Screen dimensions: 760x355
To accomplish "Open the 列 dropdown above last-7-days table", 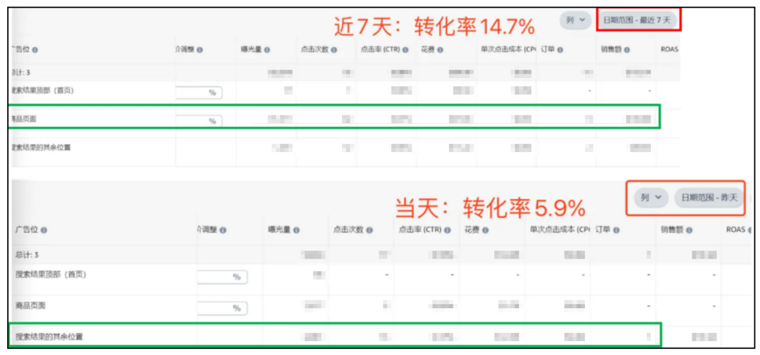I will [575, 20].
